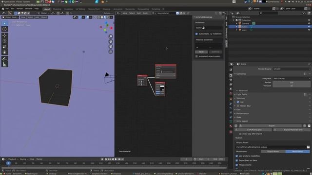The width and height of the screenshot is (312, 175).
Task: Open the Render menu
Action: [x=19, y=9]
